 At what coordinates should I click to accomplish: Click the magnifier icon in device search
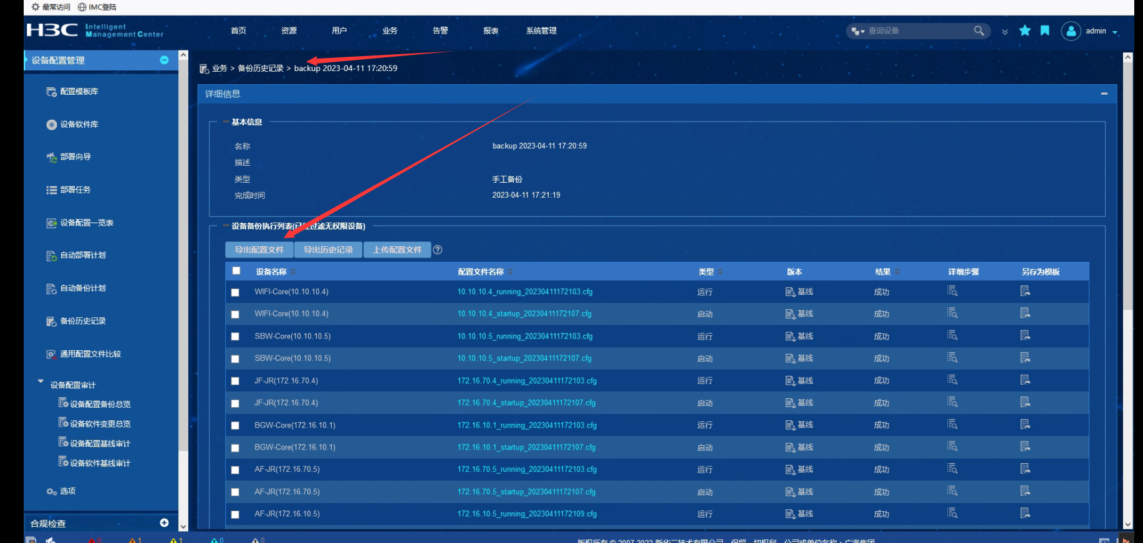coord(978,31)
